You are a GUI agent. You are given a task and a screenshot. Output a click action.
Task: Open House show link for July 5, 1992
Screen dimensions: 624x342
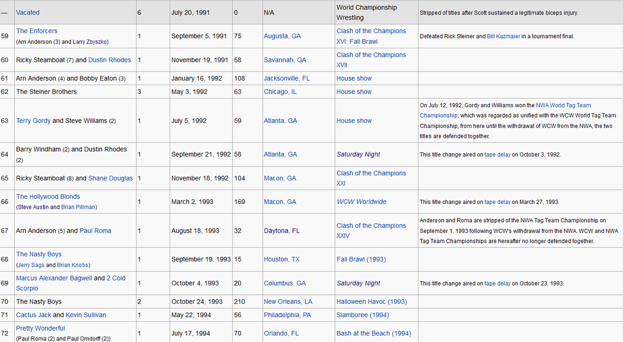[354, 121]
